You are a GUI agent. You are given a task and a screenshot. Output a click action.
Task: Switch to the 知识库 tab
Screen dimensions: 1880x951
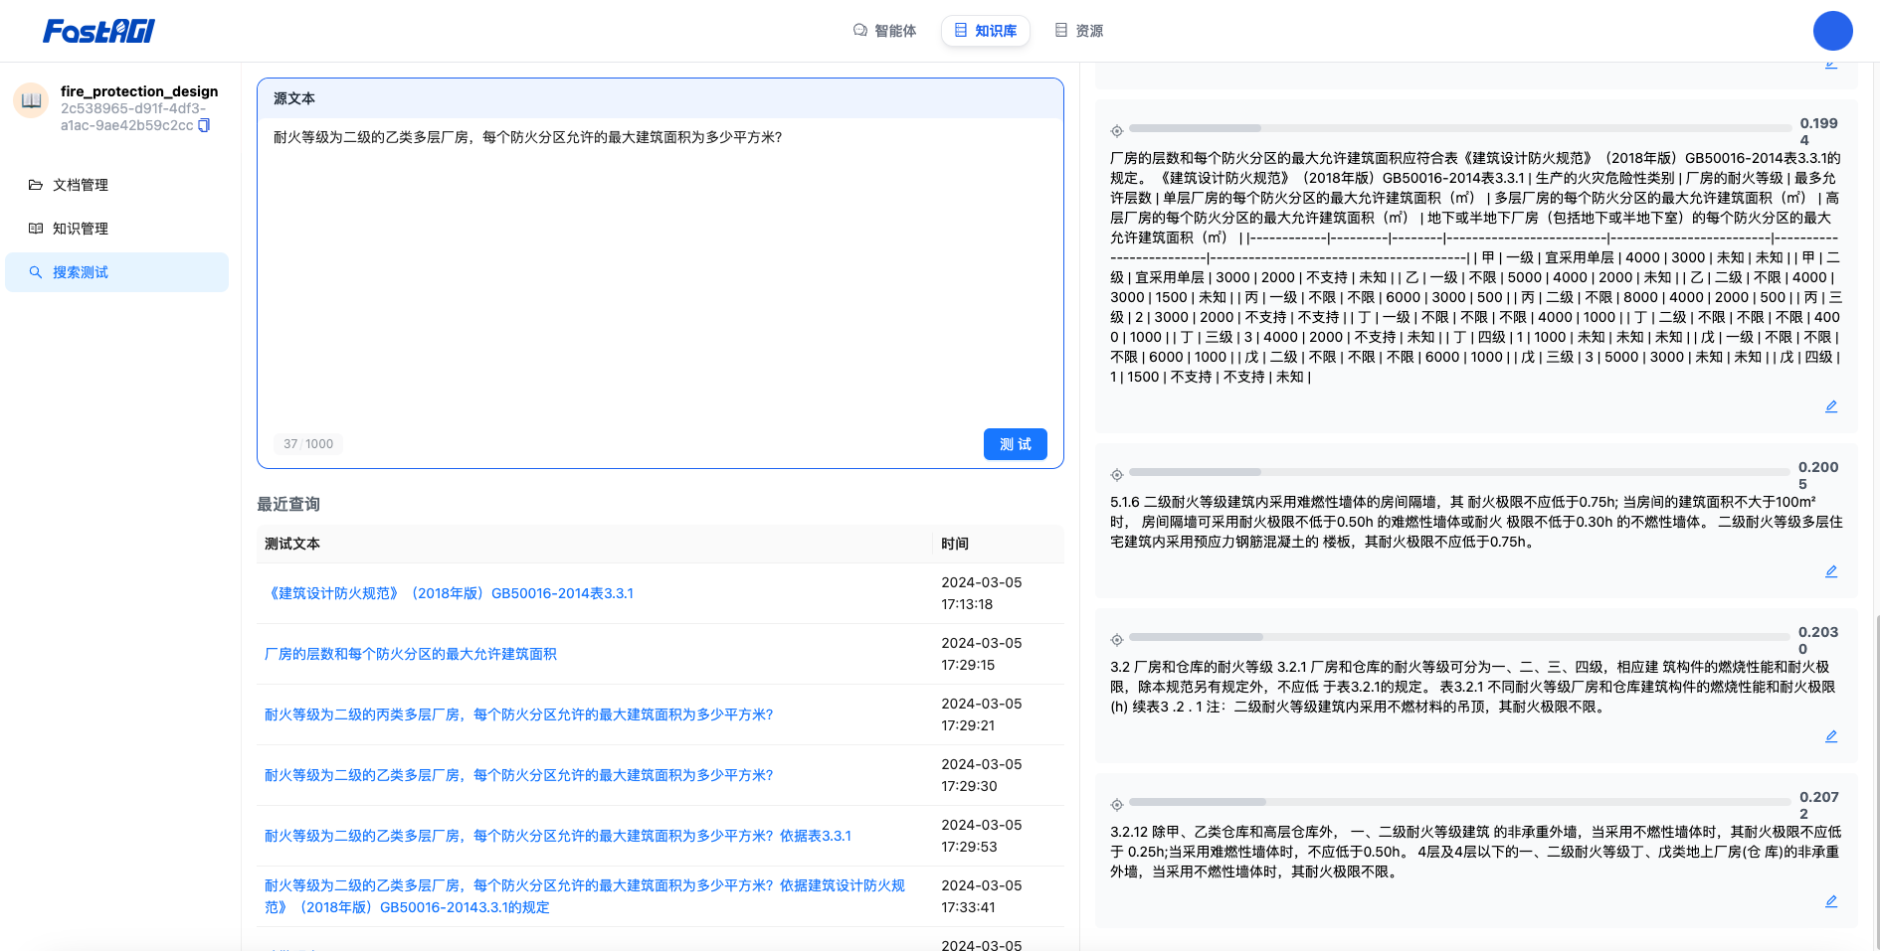pos(985,31)
